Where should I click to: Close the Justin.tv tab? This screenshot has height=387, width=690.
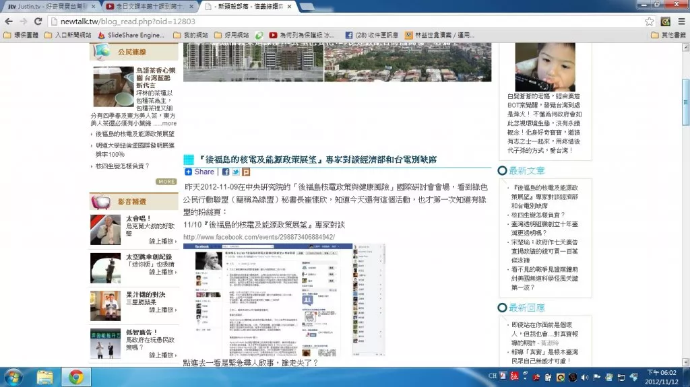pos(93,7)
